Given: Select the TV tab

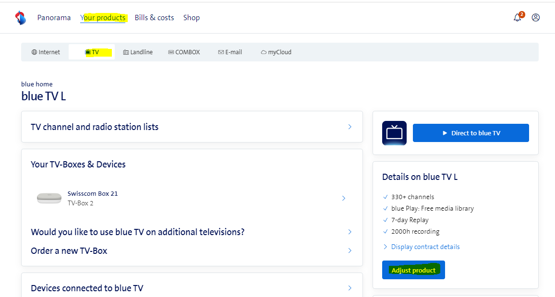Looking at the screenshot, I should pyautogui.click(x=92, y=52).
